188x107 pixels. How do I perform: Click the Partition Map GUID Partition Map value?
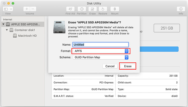(x=102, y=89)
